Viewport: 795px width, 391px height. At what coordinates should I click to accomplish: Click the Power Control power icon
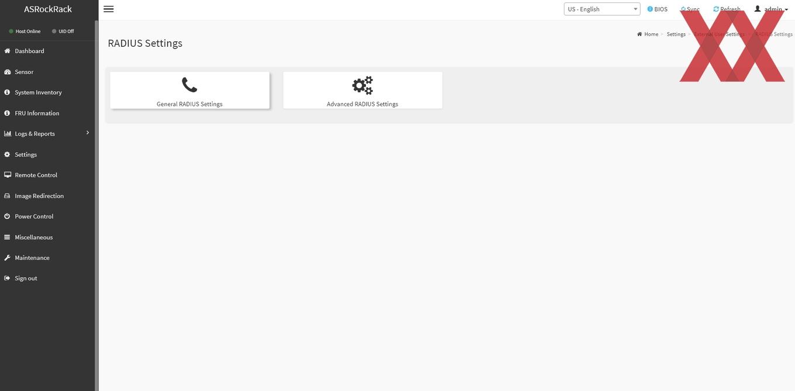pos(8,216)
